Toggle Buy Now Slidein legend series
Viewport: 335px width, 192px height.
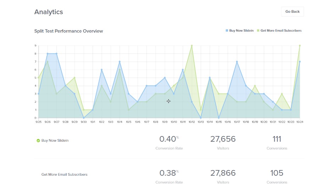(x=240, y=30)
